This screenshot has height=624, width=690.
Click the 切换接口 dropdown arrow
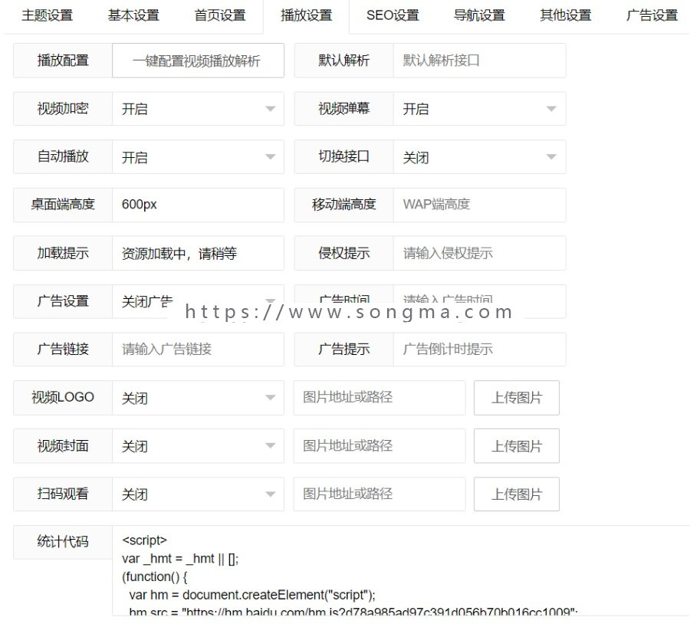coord(551,156)
